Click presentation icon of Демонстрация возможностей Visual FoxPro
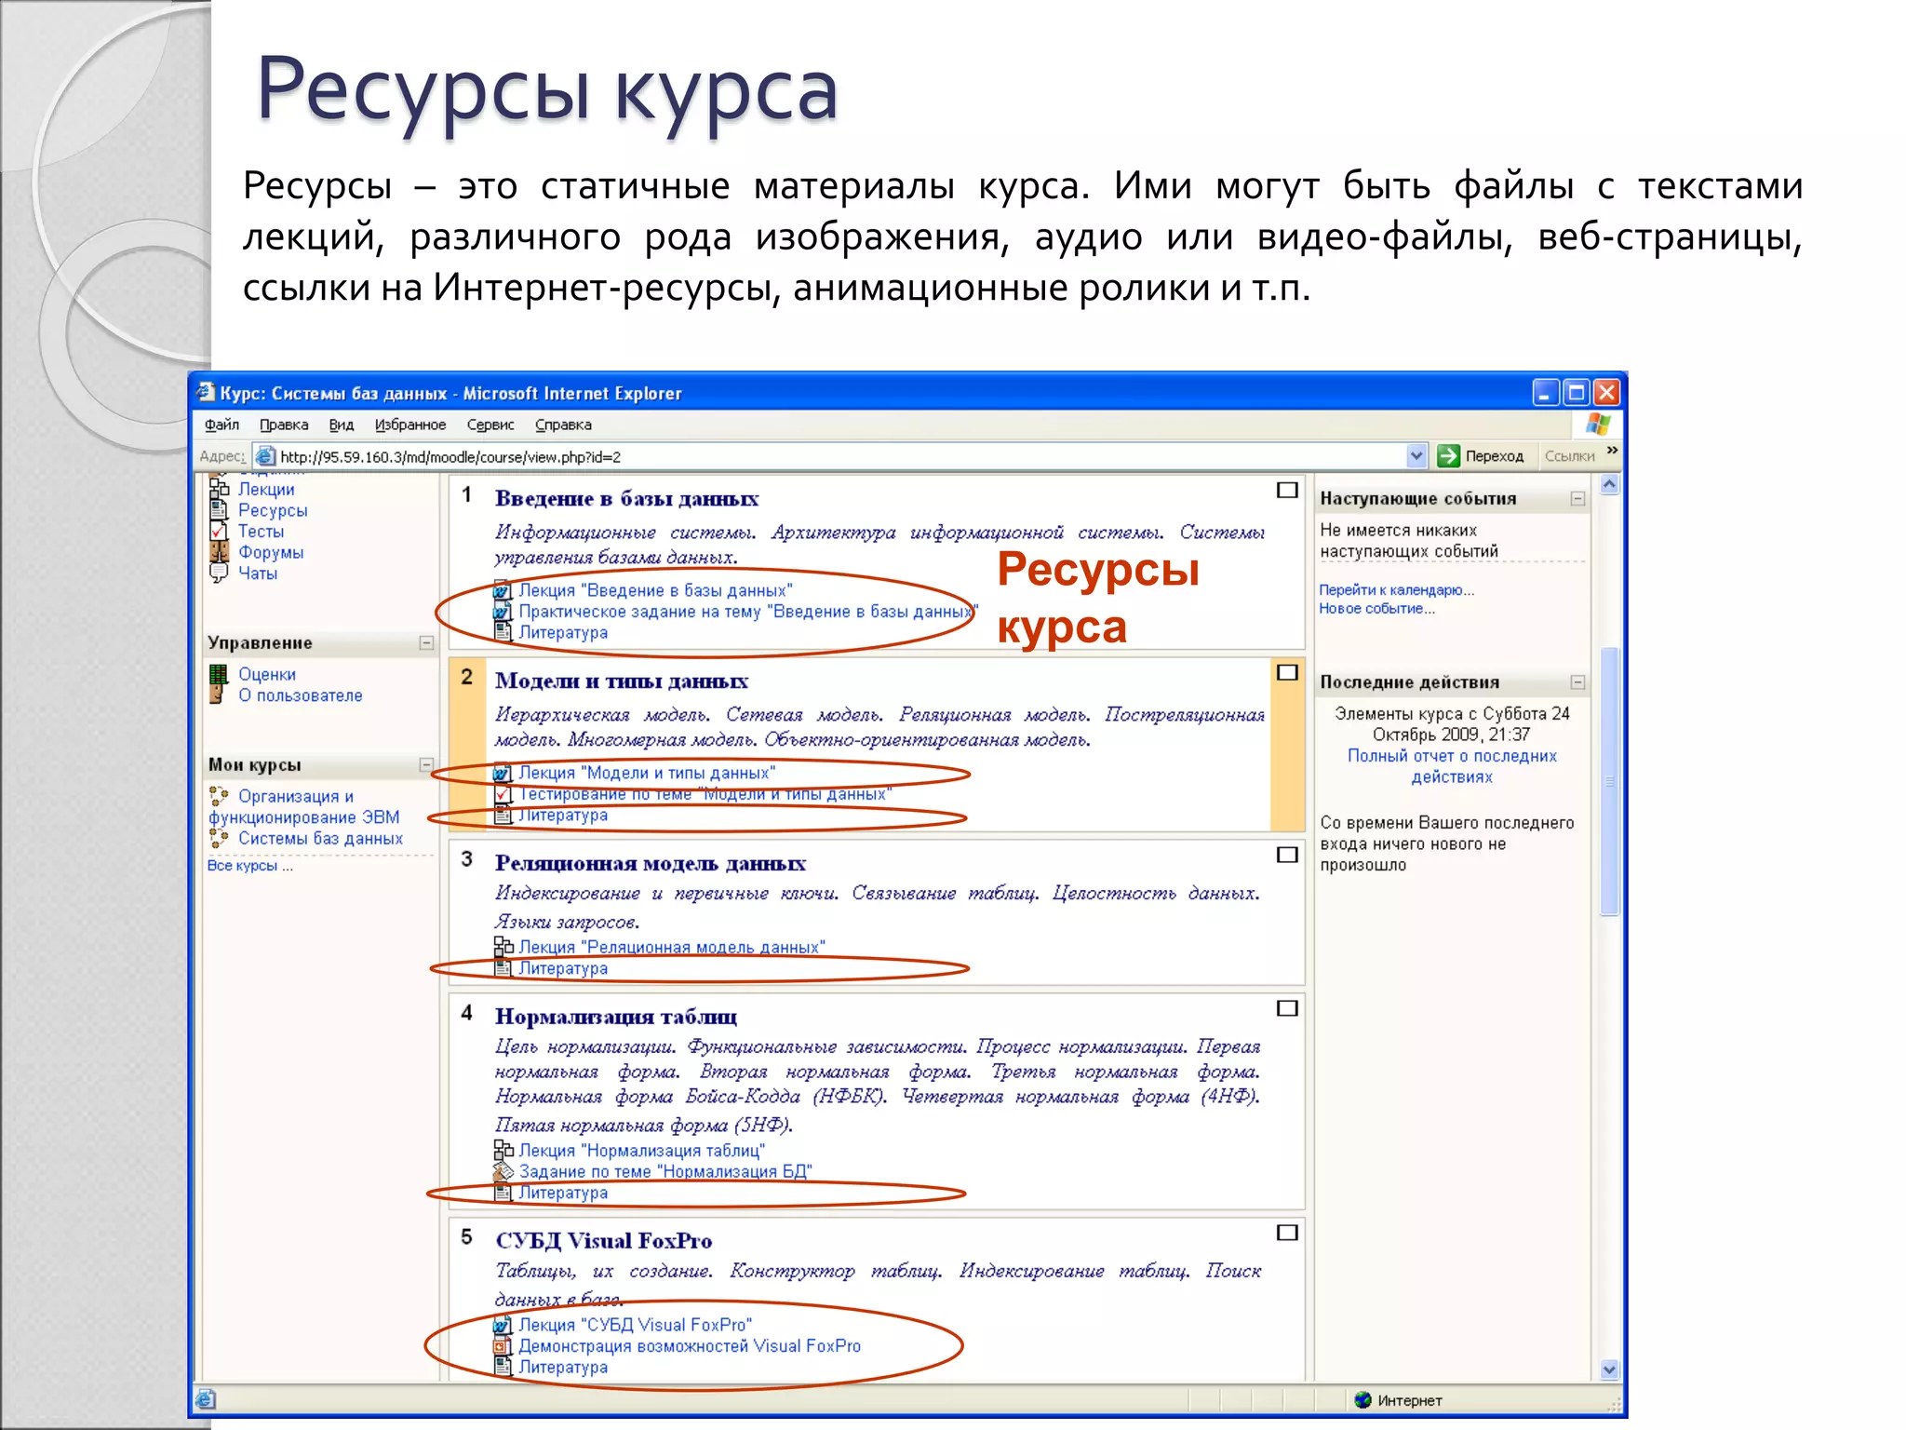The image size is (1906, 1430). pos(503,1346)
